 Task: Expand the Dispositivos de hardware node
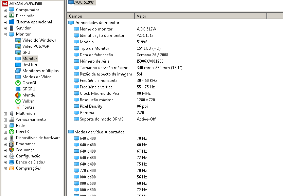(5, 138)
